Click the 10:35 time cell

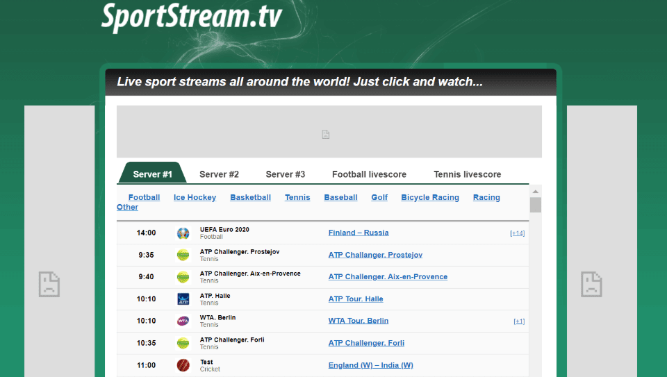pos(147,343)
